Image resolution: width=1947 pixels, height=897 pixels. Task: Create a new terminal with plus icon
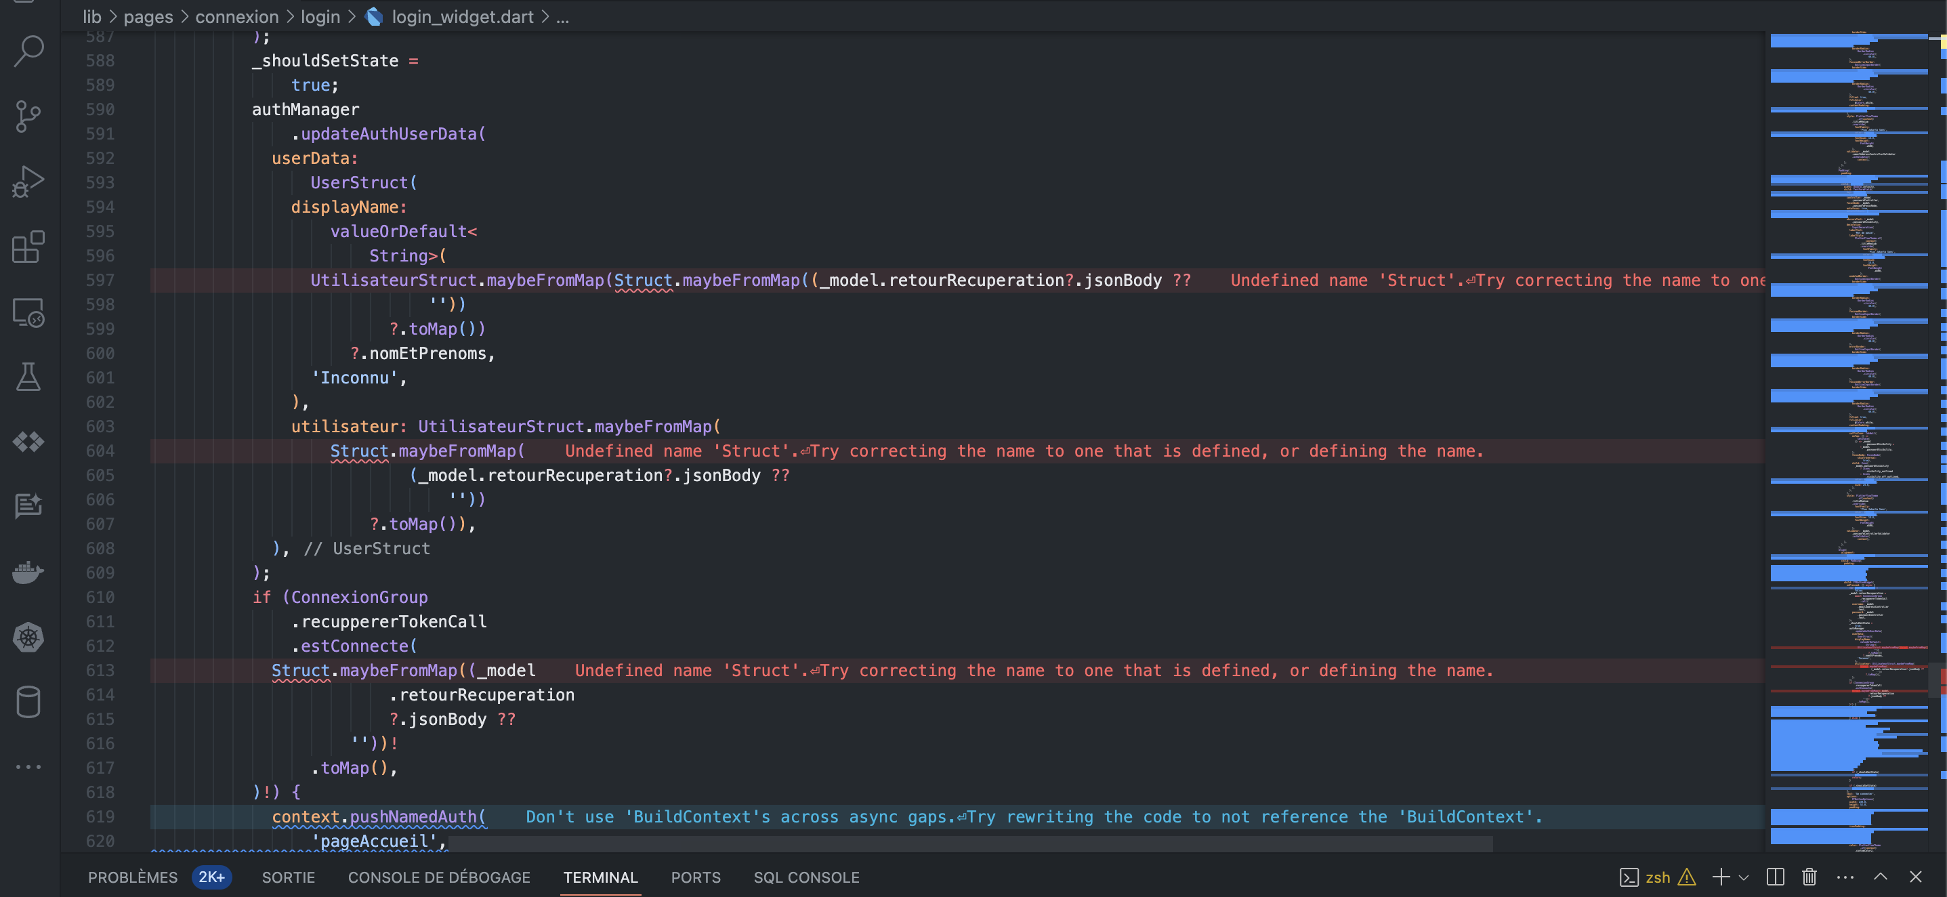(x=1721, y=877)
